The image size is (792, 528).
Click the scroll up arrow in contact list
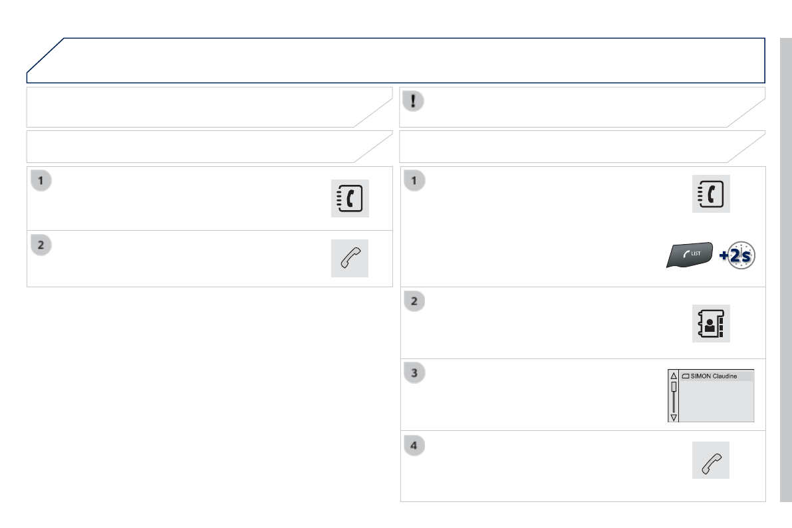[673, 376]
